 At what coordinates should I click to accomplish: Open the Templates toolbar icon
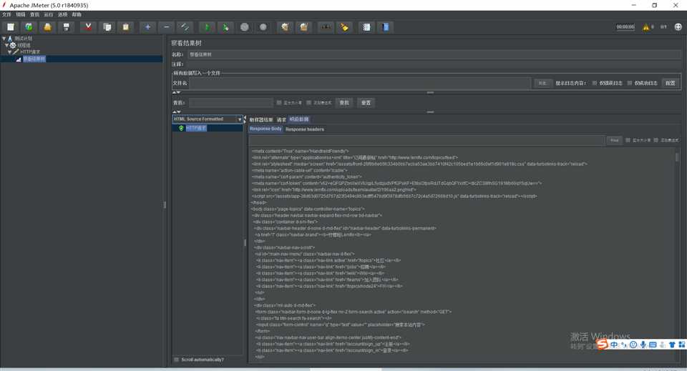click(x=29, y=27)
